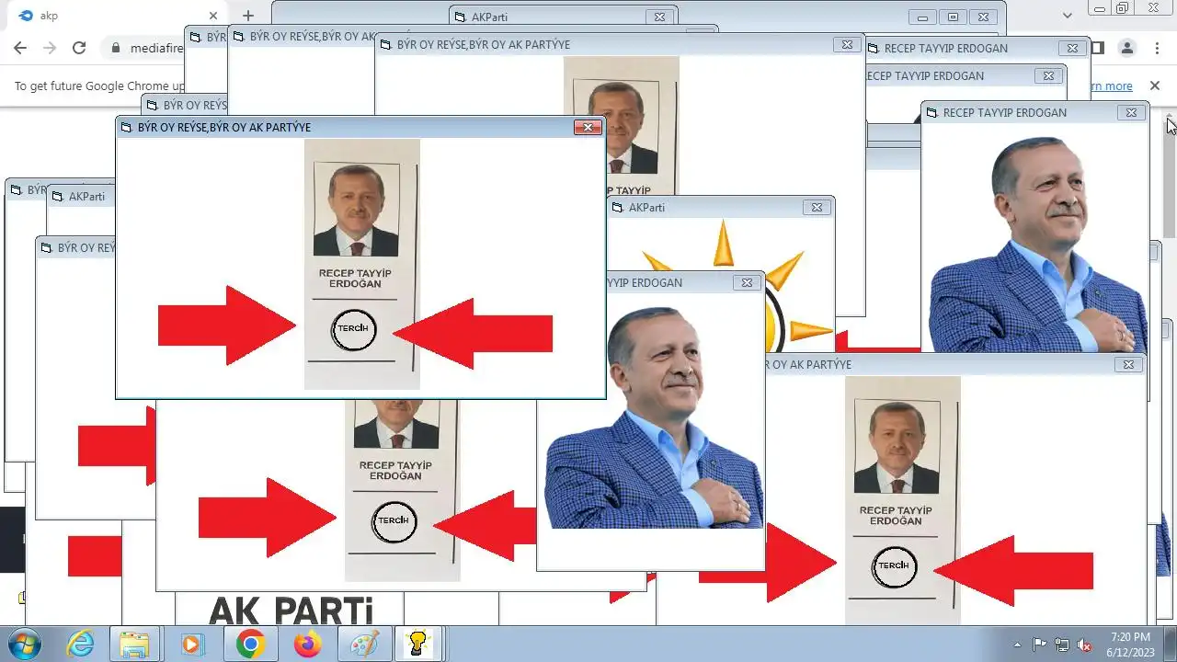Click the mediafire address bar
Image resolution: width=1177 pixels, height=662 pixels.
coord(156,48)
